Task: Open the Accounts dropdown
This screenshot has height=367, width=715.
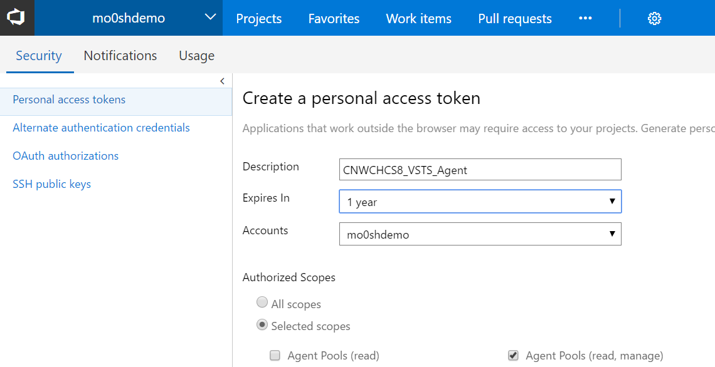Action: pos(480,234)
